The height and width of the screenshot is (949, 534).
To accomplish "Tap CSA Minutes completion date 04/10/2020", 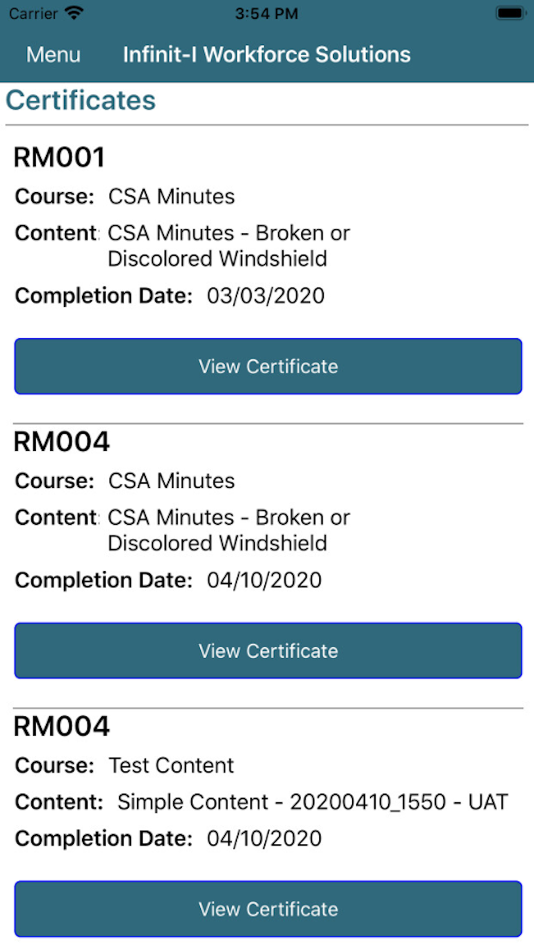I will point(264,580).
